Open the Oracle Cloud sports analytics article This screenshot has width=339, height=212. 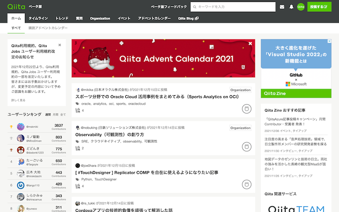pos(157,97)
